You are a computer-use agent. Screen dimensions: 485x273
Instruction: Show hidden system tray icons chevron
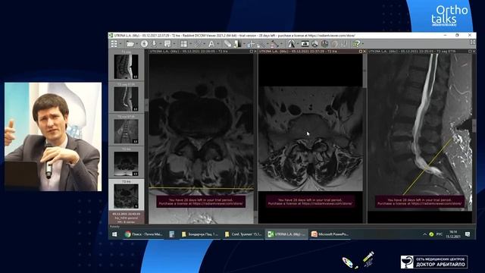coord(424,234)
